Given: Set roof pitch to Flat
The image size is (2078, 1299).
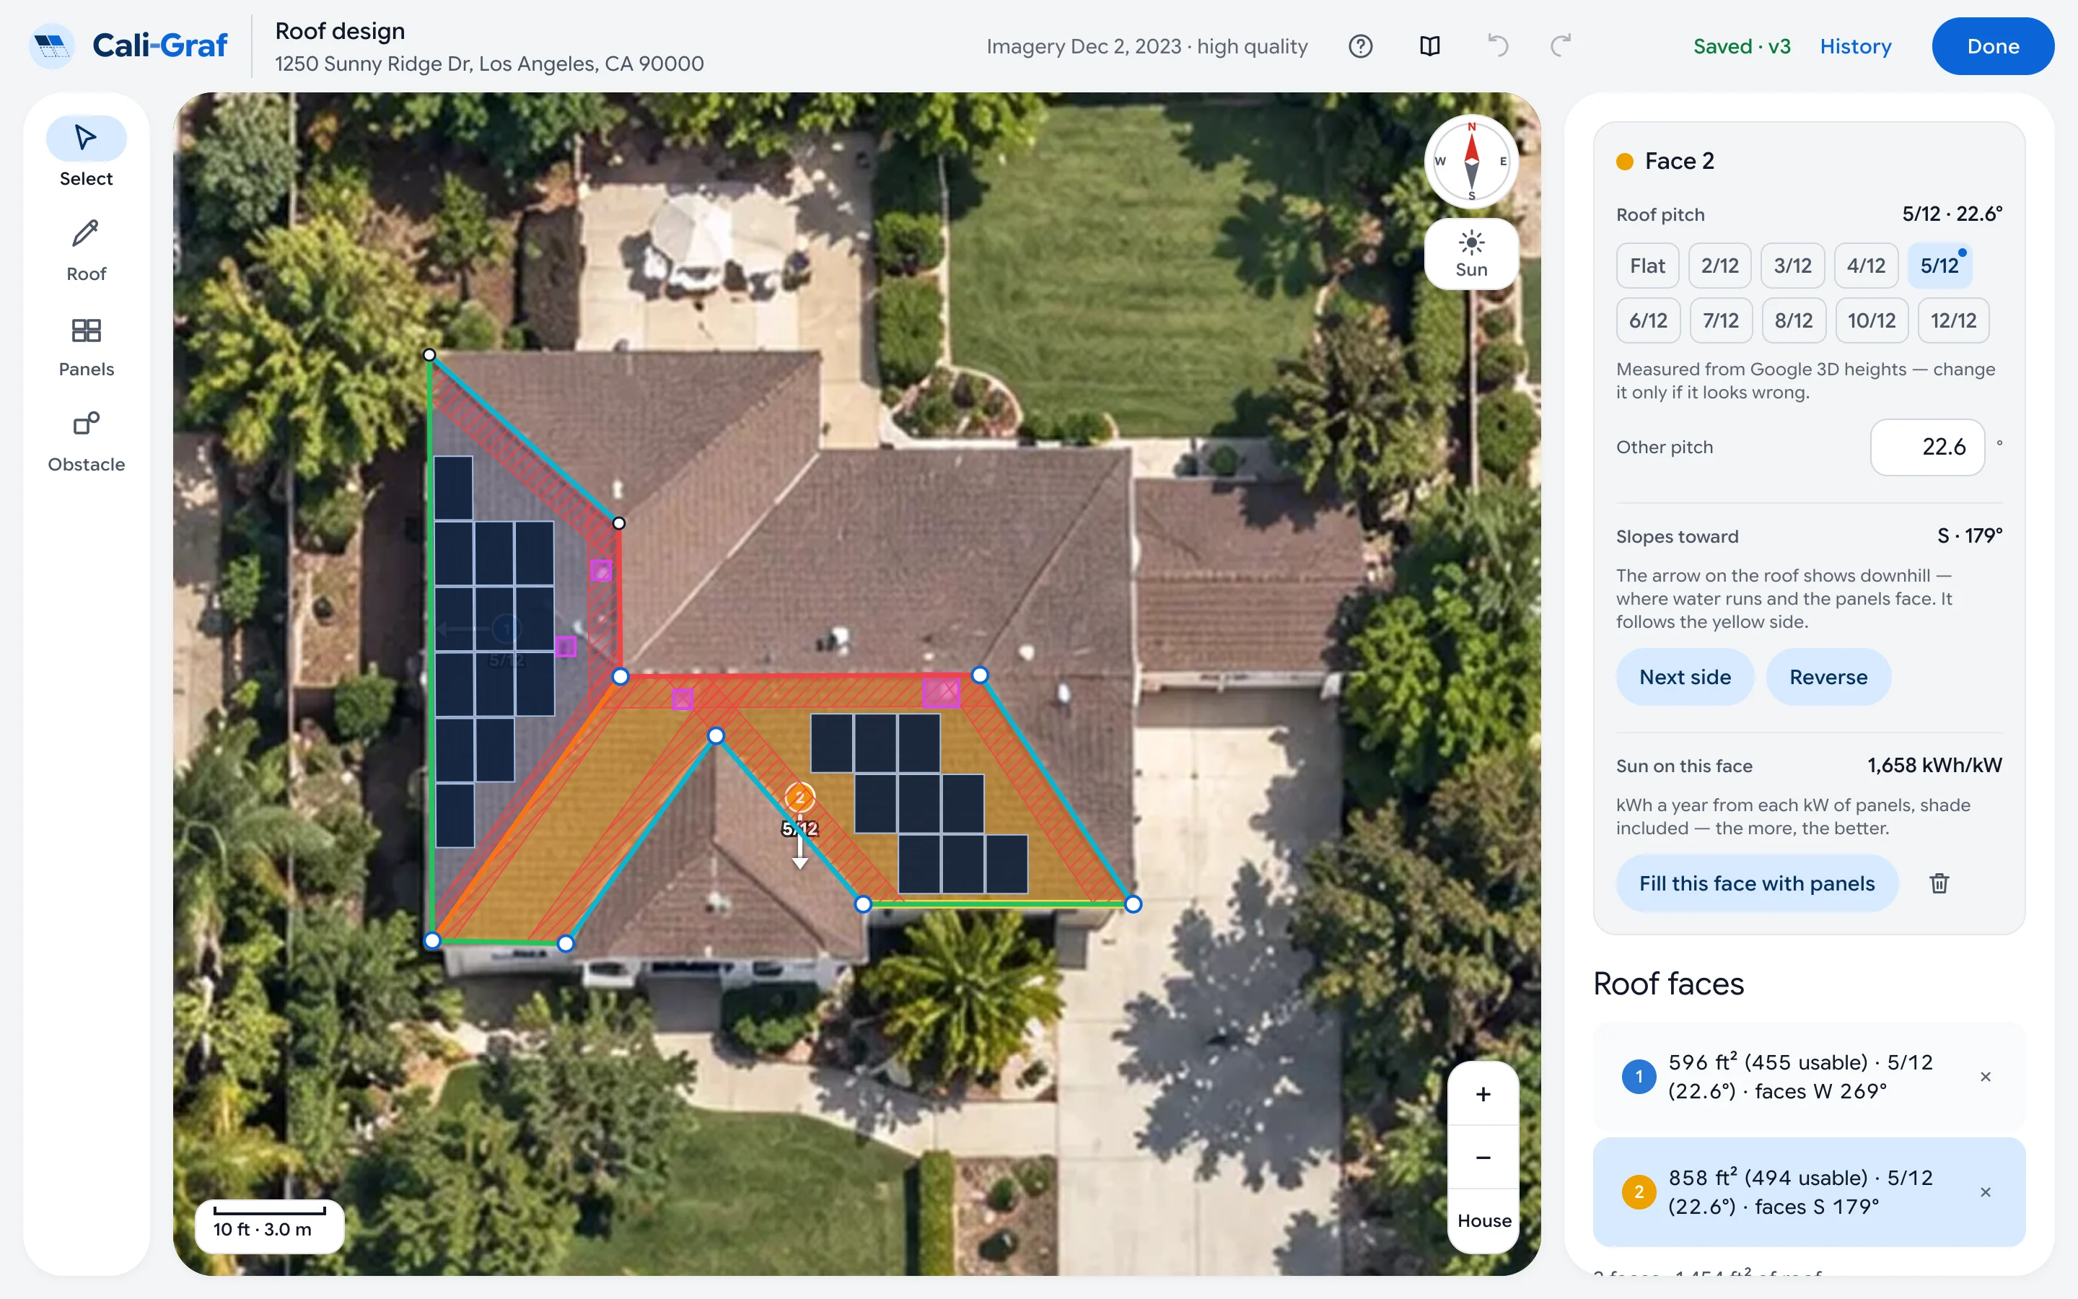Looking at the screenshot, I should pyautogui.click(x=1647, y=266).
